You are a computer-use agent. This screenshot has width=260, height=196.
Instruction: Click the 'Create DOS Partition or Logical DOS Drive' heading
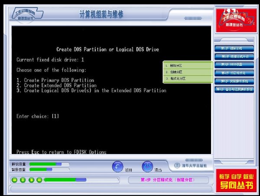pos(107,49)
